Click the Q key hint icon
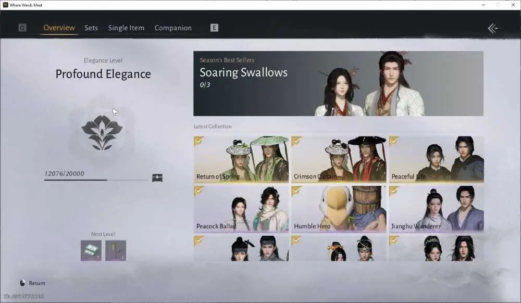This screenshot has width=521, height=303. click(x=22, y=28)
